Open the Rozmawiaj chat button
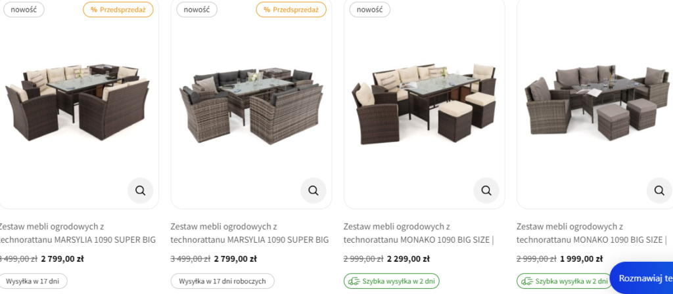673x294 pixels. point(643,278)
